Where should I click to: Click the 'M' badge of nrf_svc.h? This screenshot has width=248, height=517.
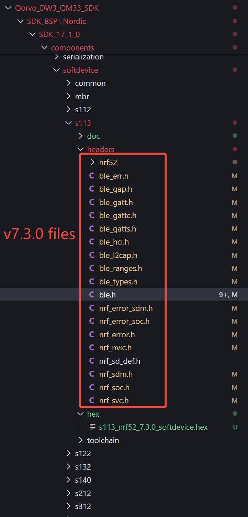(235, 401)
